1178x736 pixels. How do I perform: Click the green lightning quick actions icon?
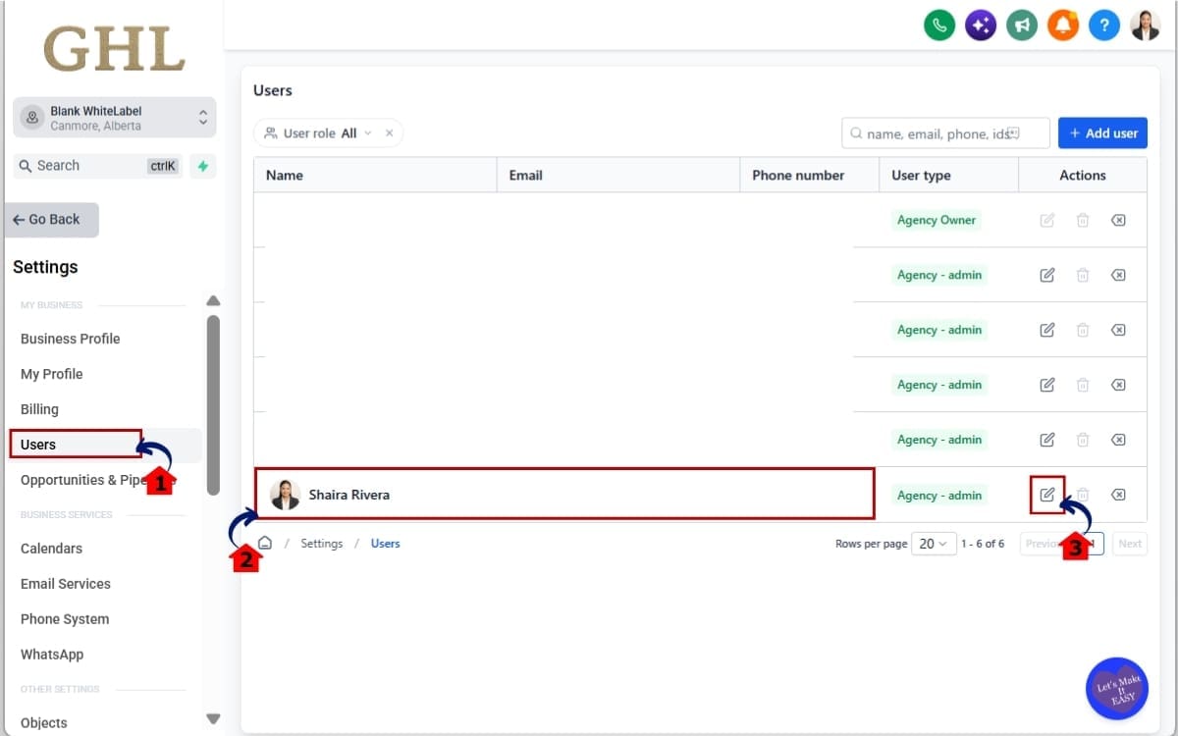pyautogui.click(x=203, y=166)
